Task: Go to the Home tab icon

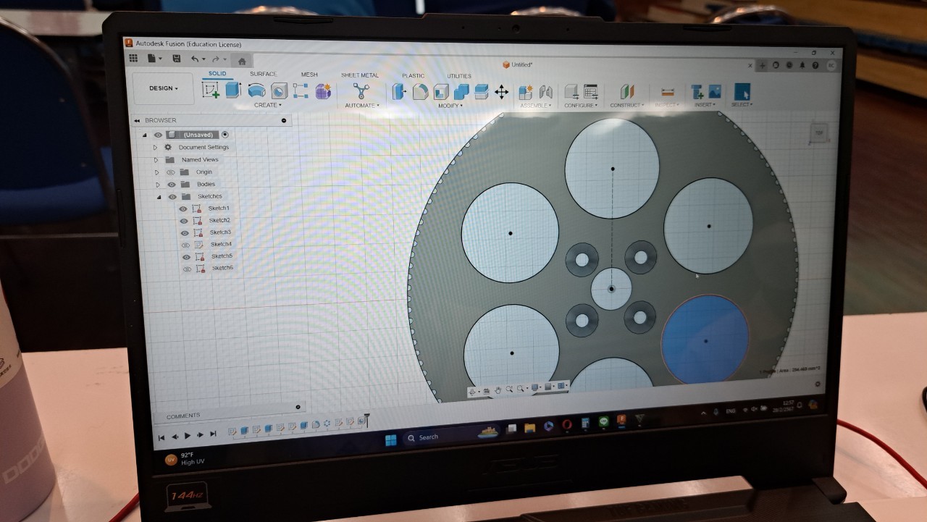Action: (x=242, y=61)
